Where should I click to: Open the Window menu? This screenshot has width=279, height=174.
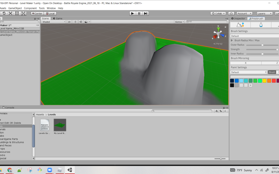tap(51, 8)
